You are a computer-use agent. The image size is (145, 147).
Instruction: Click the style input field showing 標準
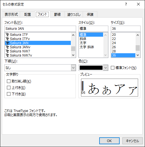pos(93,29)
